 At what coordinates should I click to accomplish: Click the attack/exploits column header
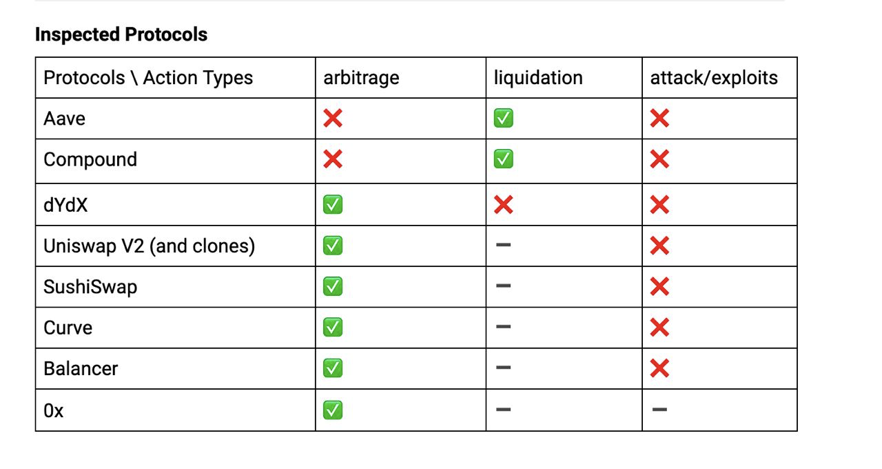[x=714, y=78]
